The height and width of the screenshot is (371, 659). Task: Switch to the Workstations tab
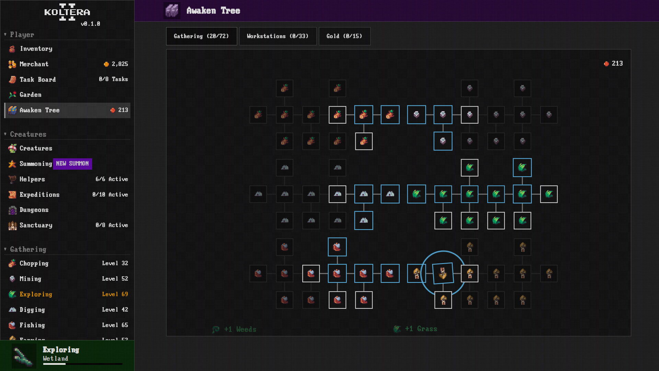pos(278,36)
